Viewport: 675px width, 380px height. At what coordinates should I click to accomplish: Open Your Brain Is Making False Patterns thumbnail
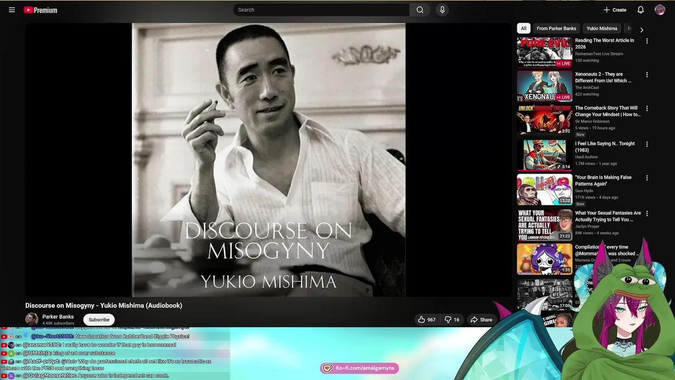pos(544,189)
